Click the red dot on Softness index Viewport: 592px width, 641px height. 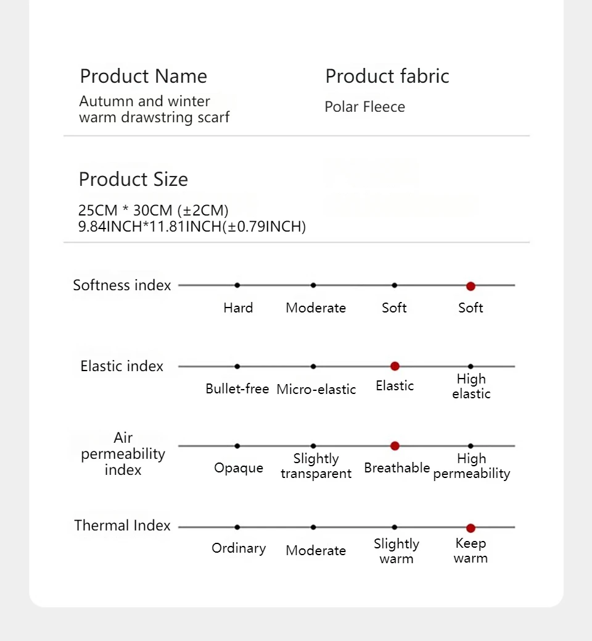point(471,286)
